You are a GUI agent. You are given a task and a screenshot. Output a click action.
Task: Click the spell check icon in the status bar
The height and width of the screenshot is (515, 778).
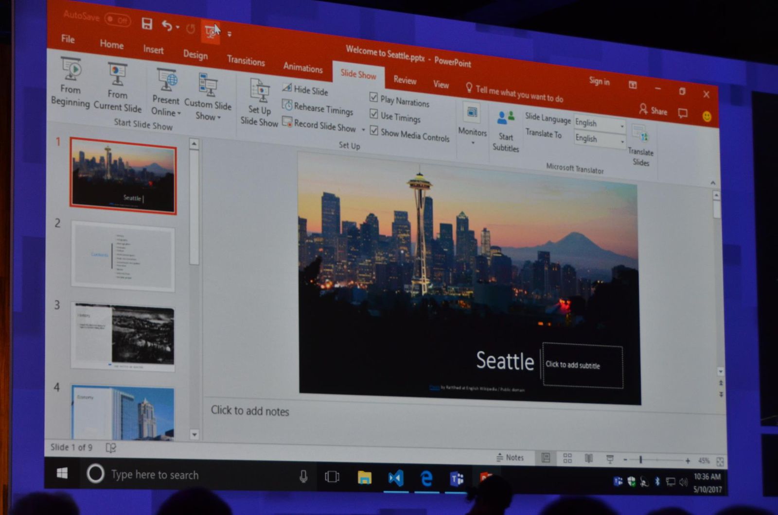(x=111, y=447)
